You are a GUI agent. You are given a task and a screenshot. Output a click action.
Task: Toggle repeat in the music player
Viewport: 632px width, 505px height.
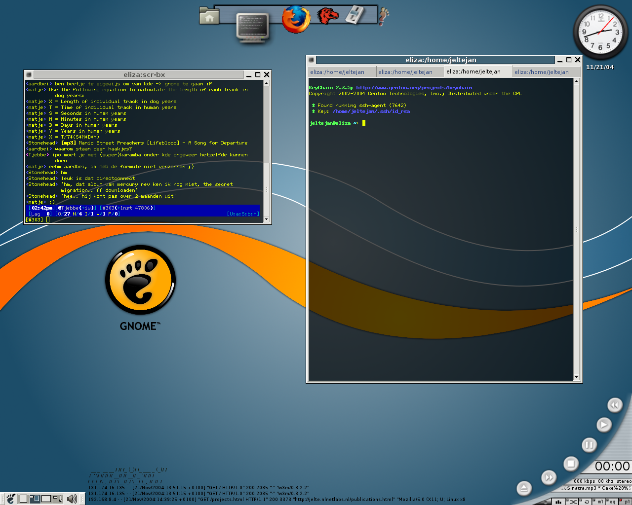click(585, 502)
